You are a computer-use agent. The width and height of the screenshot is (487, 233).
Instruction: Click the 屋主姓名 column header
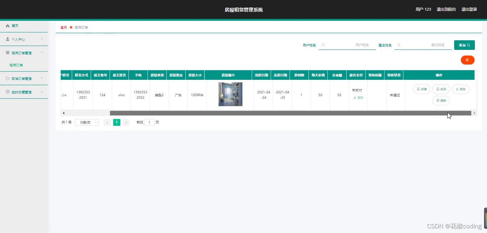(x=119, y=75)
